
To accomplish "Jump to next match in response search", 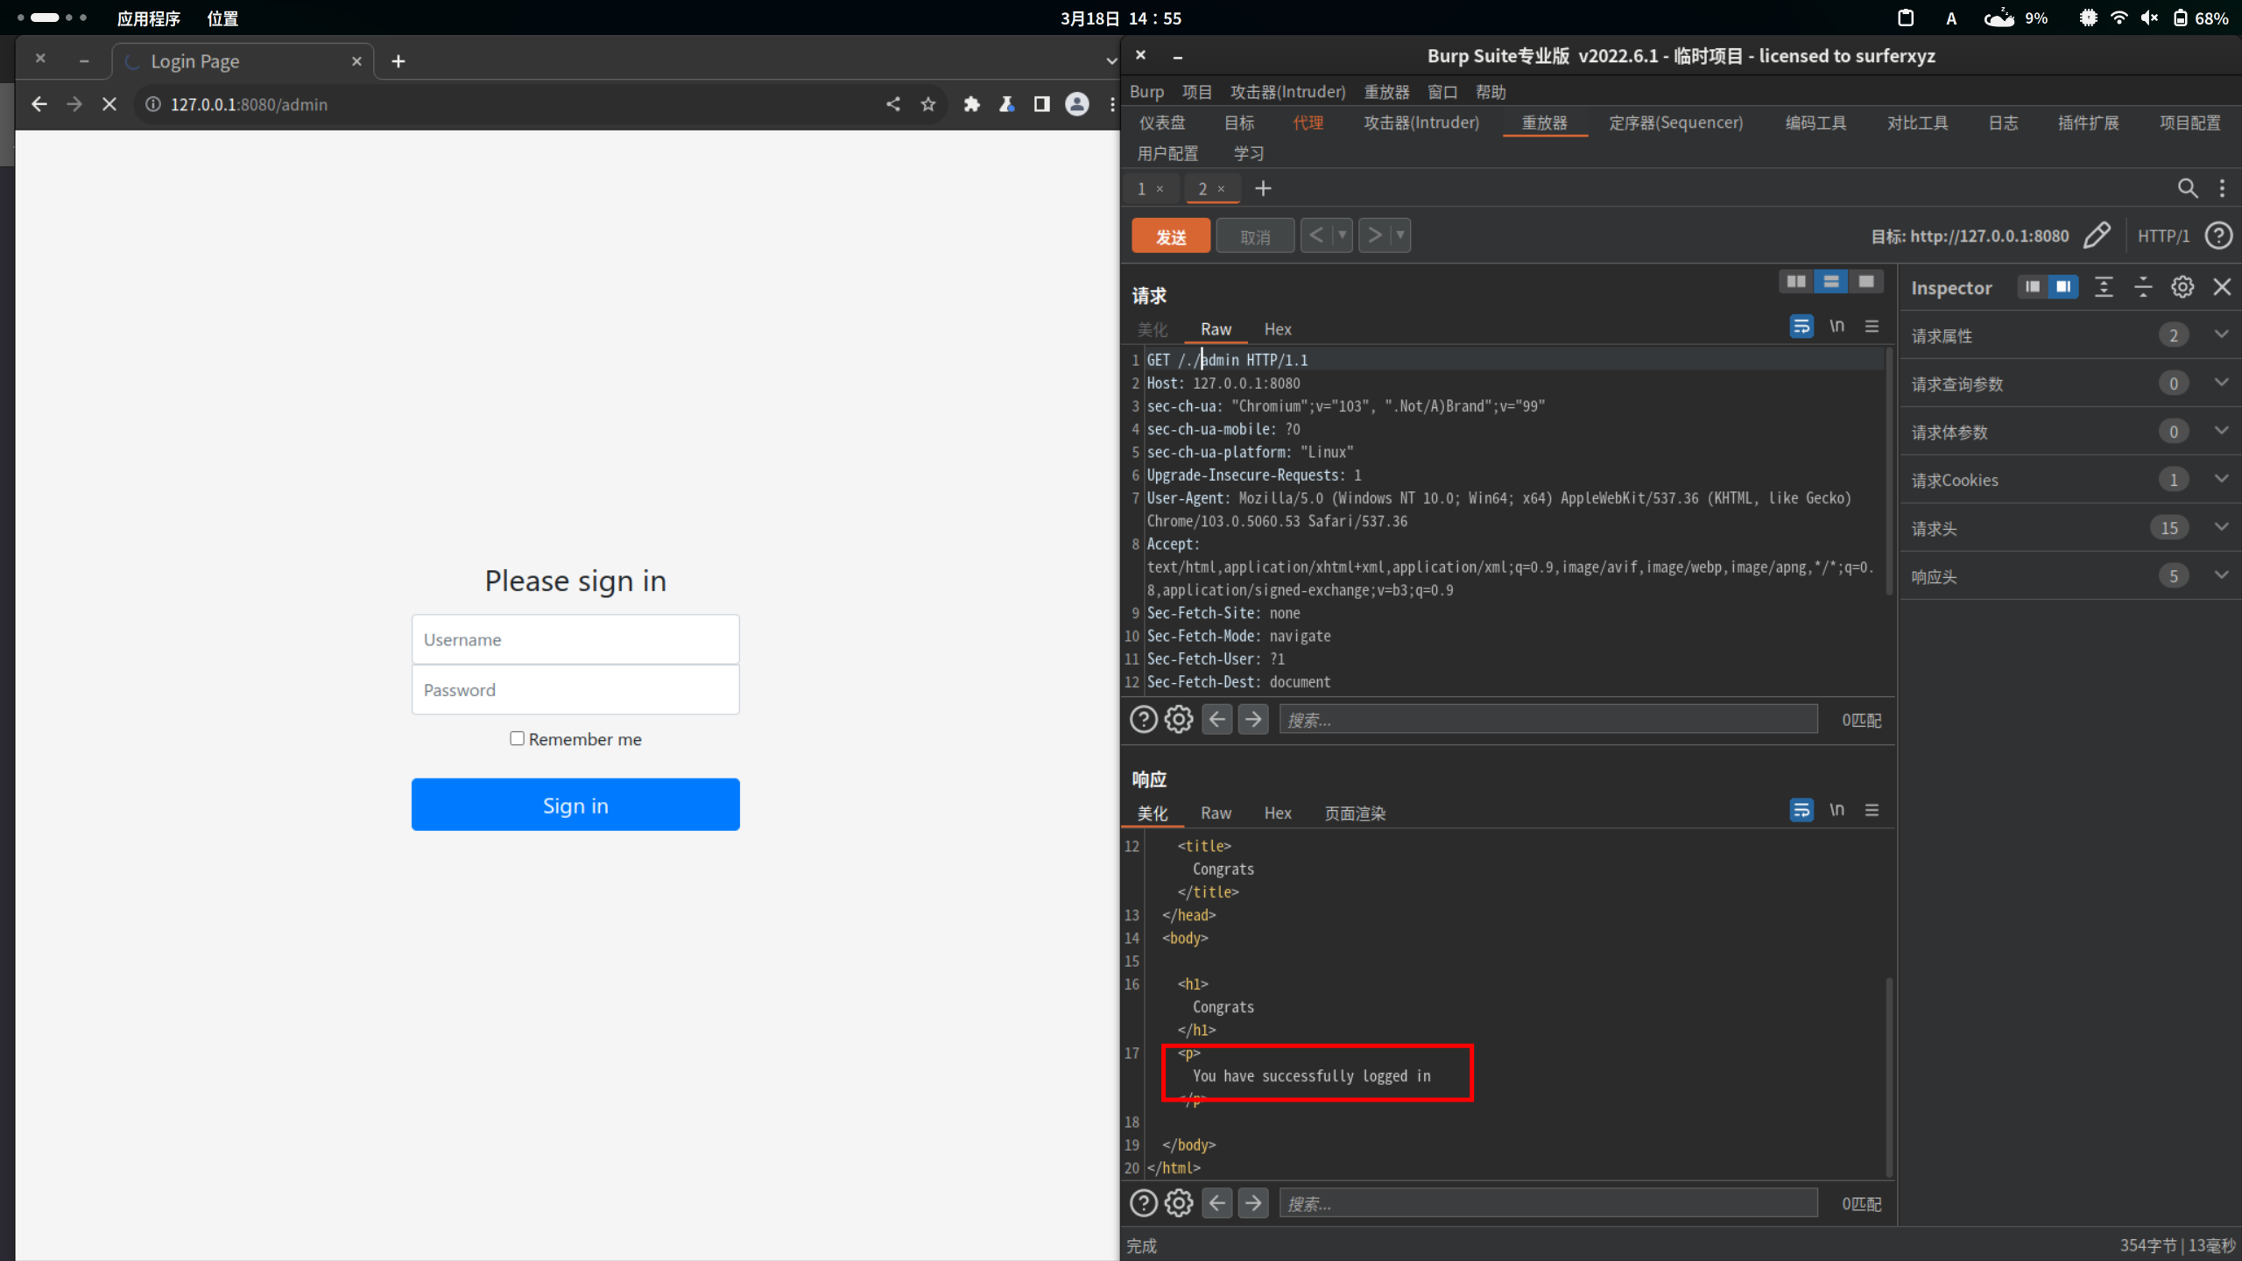I will pos(1253,1203).
